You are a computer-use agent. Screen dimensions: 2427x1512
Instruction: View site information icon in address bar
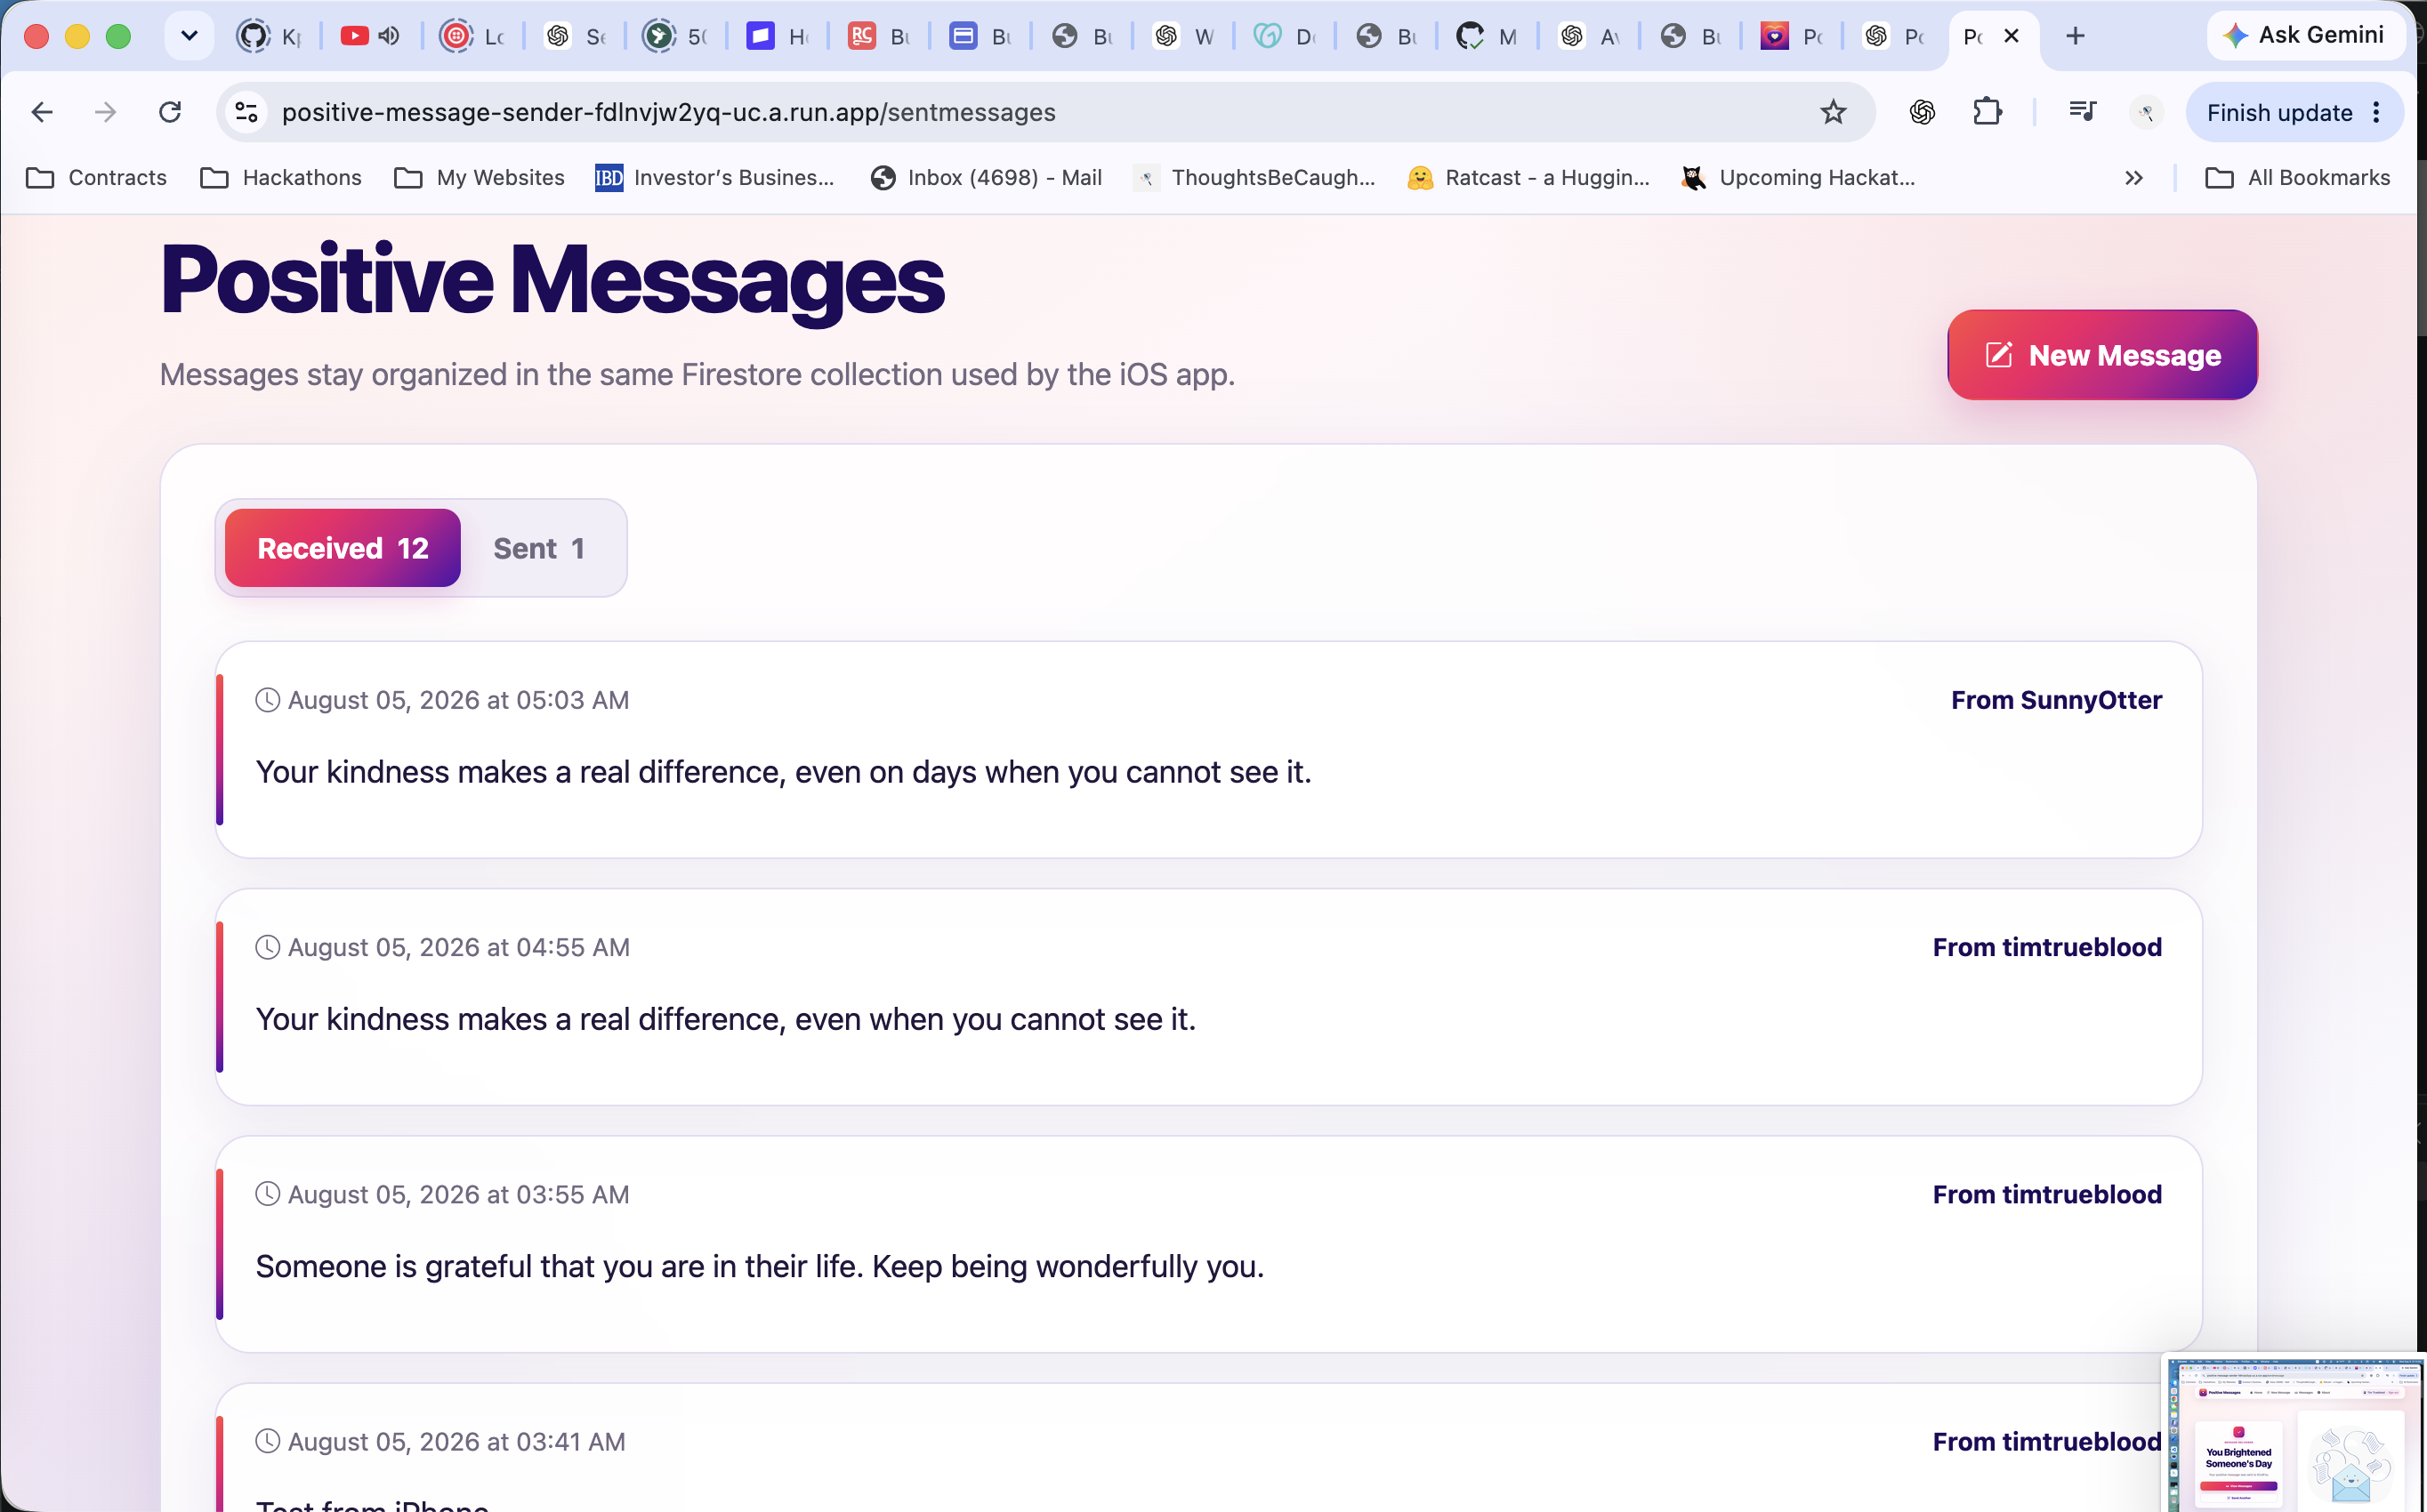click(246, 112)
